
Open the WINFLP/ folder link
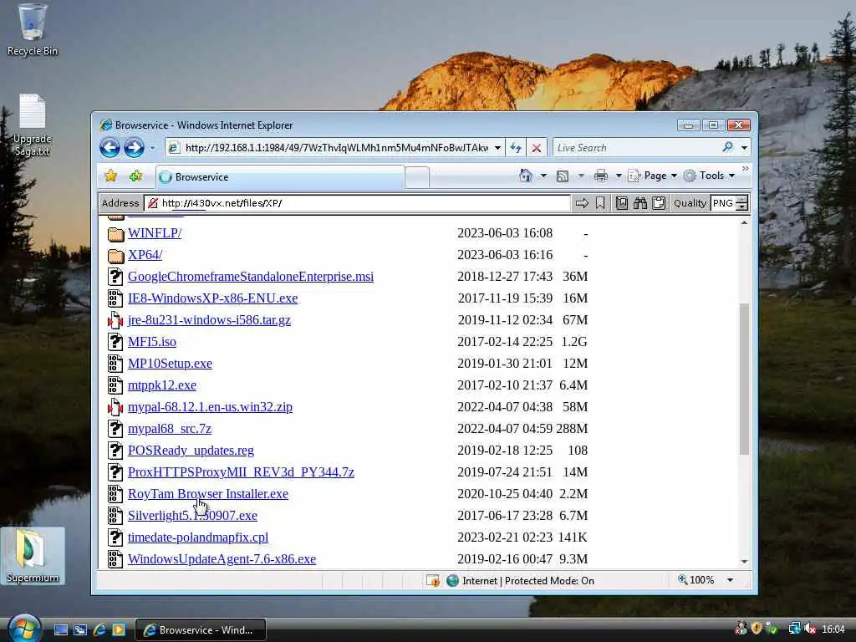click(155, 233)
